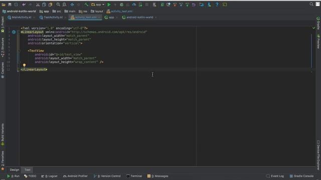
Task: Click the editor vertical scrollbar
Action: [x=311, y=51]
